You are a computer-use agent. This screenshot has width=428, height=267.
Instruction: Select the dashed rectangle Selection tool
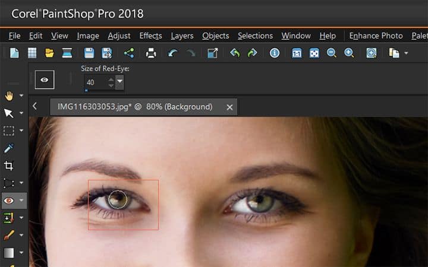click(9, 131)
